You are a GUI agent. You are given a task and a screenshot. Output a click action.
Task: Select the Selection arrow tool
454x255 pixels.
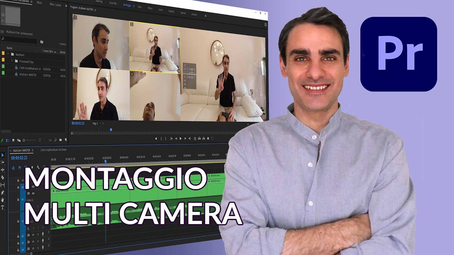(2, 155)
